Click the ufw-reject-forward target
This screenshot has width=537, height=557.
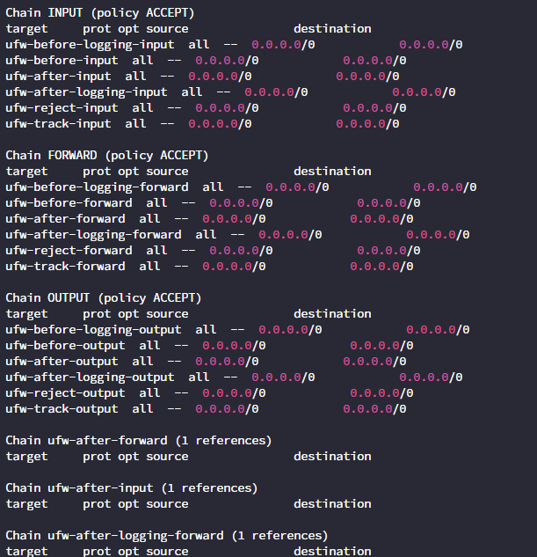pos(69,251)
